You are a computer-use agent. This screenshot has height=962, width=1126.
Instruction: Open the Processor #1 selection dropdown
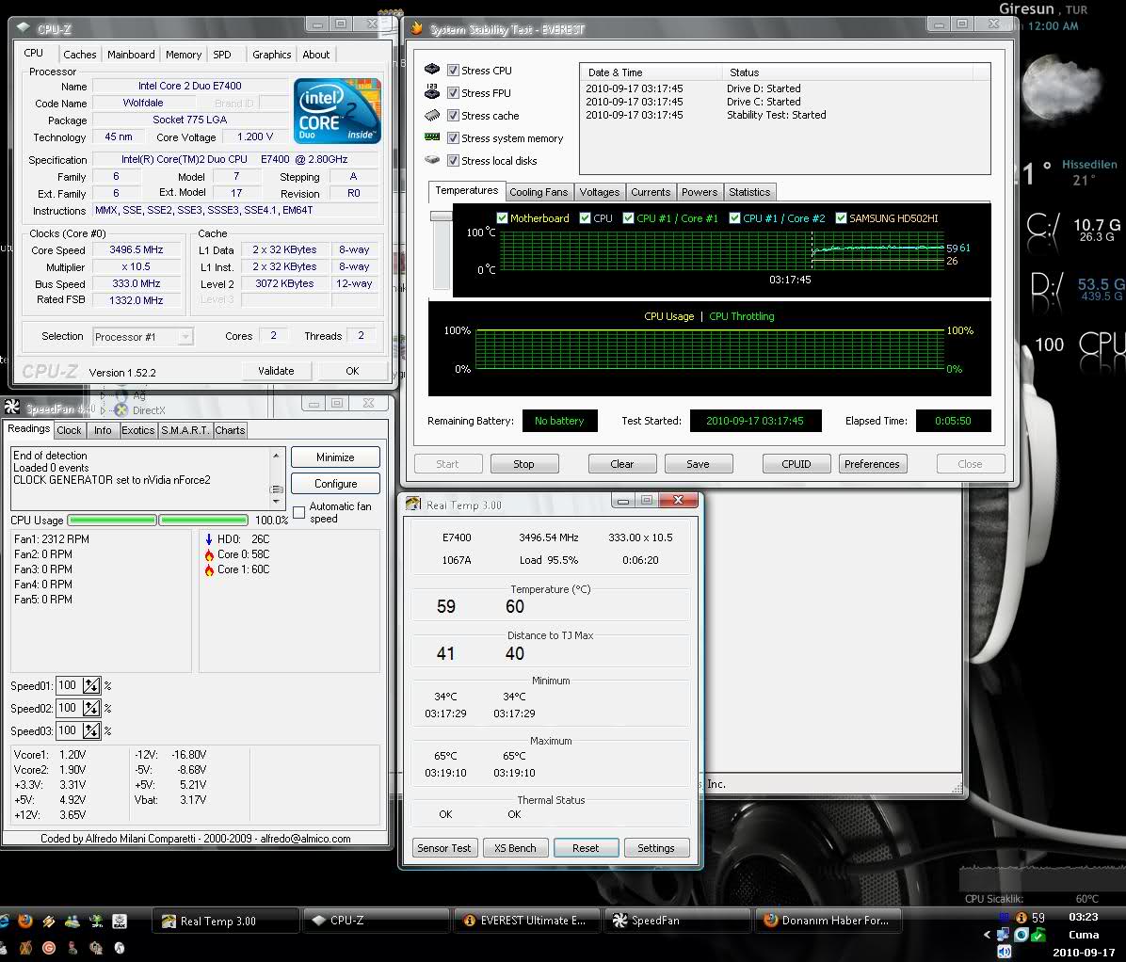click(x=186, y=337)
